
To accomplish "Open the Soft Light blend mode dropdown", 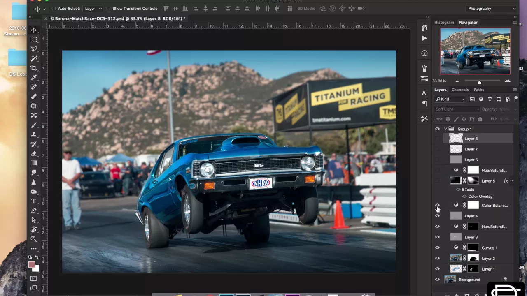I will point(457,109).
